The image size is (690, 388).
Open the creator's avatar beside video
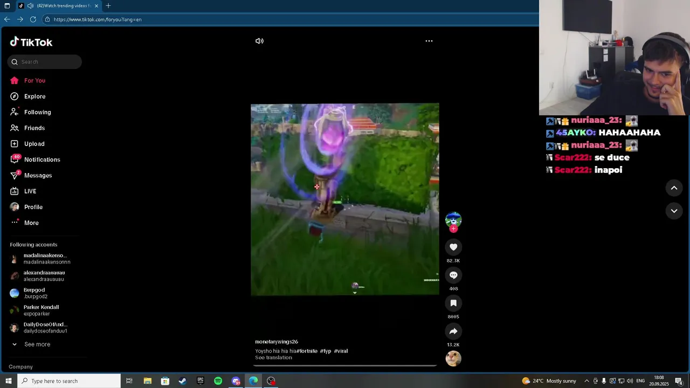[453, 219]
